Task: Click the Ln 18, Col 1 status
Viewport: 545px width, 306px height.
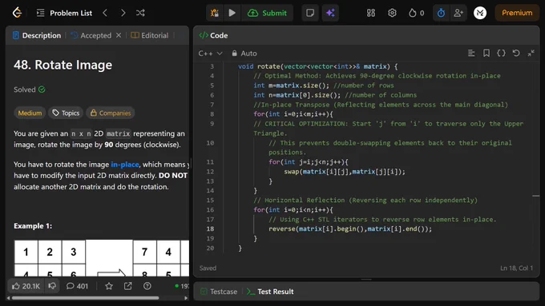Action: click(x=516, y=268)
